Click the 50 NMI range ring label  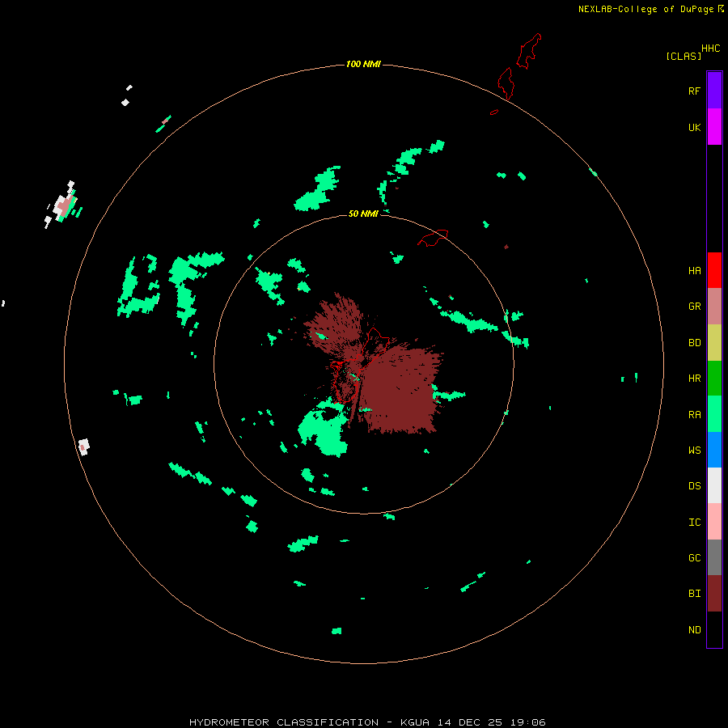(363, 214)
